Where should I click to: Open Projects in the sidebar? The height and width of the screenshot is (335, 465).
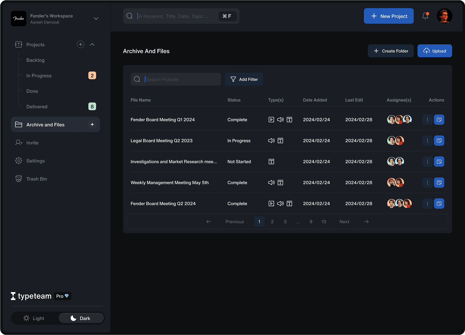[x=35, y=45]
